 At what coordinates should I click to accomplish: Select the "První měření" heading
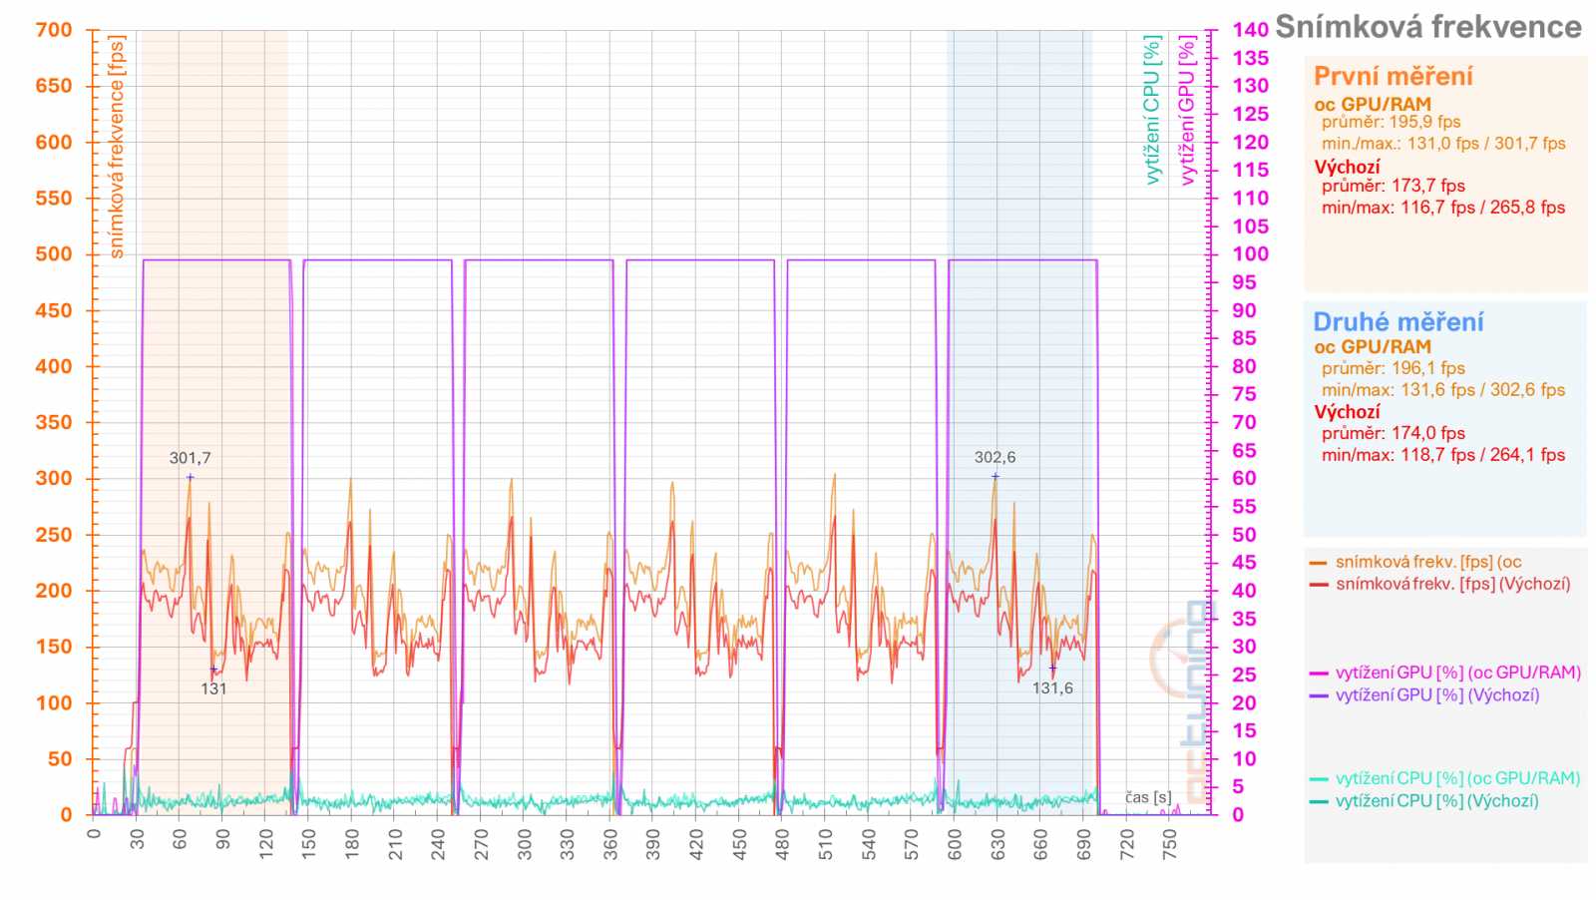[1393, 77]
